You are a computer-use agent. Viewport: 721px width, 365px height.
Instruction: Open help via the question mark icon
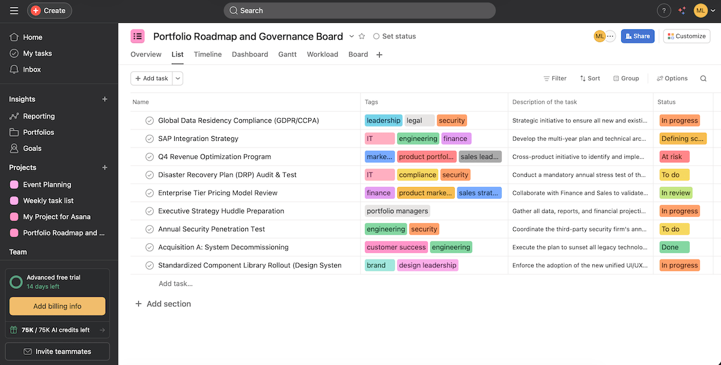663,10
